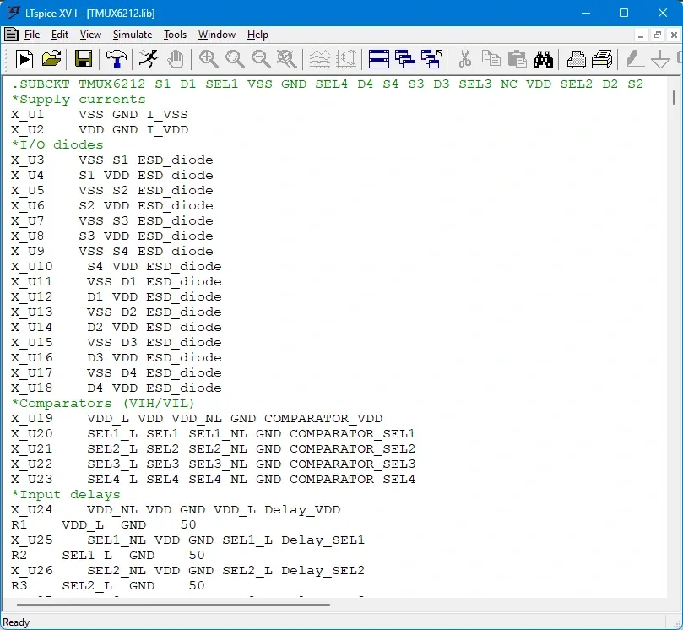Click Delay_SEL2 text
Image resolution: width=683 pixels, height=630 pixels.
(323, 571)
